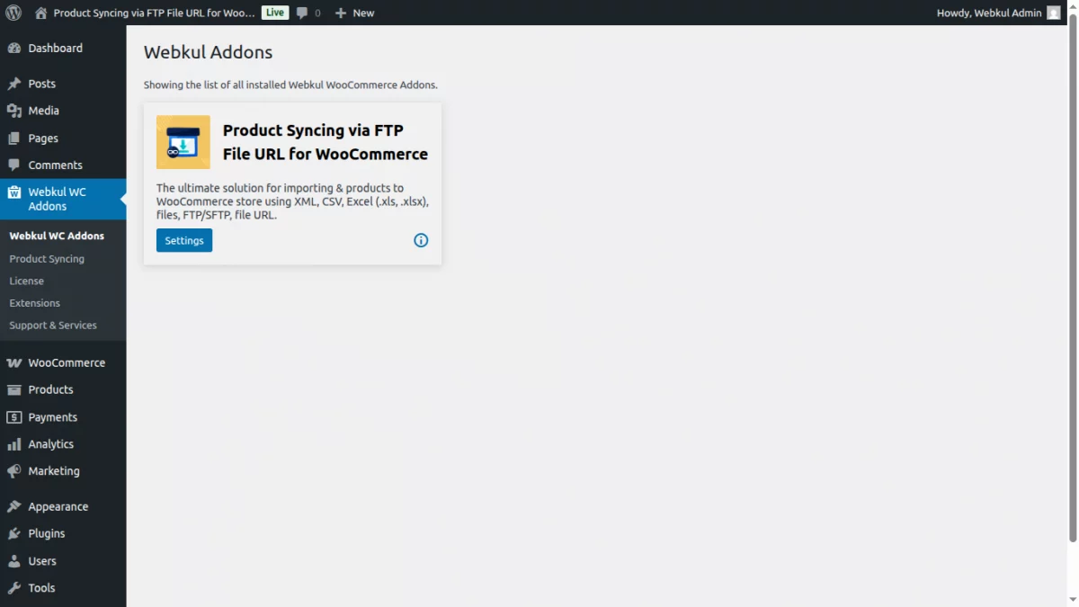Expand the WooCommerce sidebar menu
The height and width of the screenshot is (607, 1079).
66,362
